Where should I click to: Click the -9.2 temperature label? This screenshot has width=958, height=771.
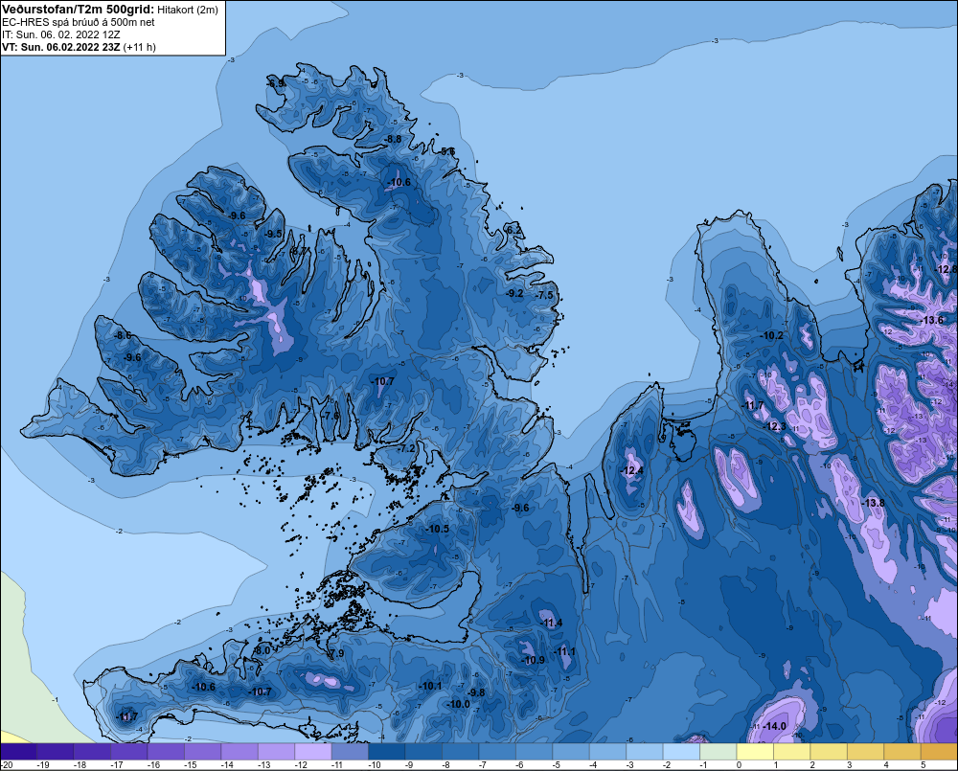(515, 293)
